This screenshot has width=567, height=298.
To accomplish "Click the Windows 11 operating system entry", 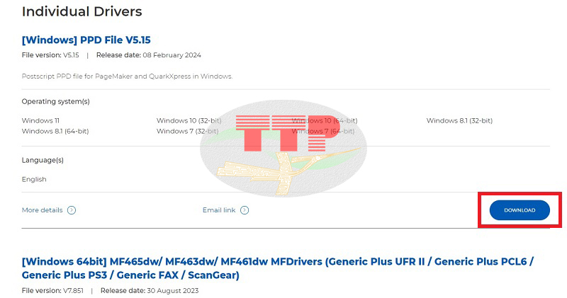I will pyautogui.click(x=40, y=120).
